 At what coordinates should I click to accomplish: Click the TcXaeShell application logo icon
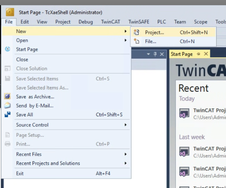(x=10, y=12)
